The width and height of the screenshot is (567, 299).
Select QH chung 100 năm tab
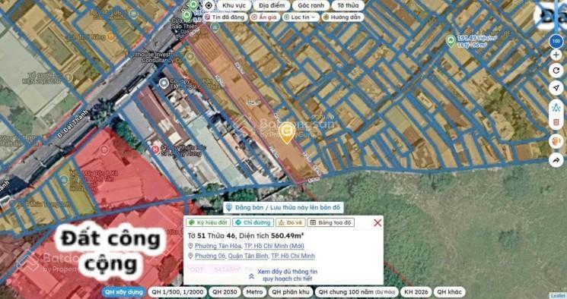356,291
